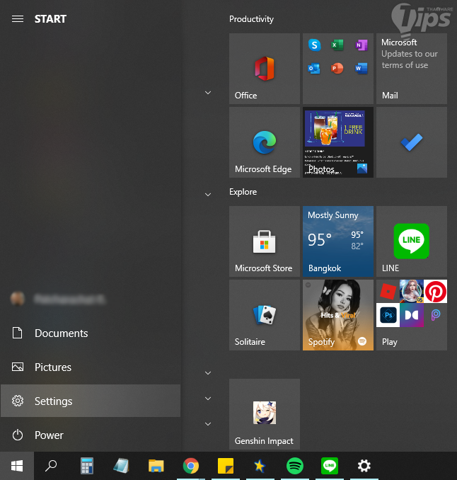This screenshot has width=457, height=480.
Task: Open the notepad app on the taskbar
Action: click(x=121, y=466)
